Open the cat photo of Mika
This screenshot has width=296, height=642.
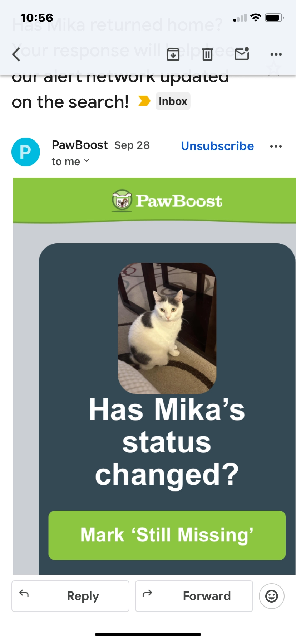pos(167,328)
